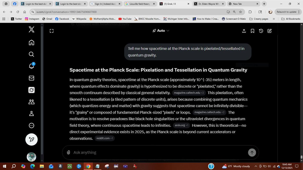Send message with arrow button
The width and height of the screenshot is (303, 170).
[x=252, y=152]
